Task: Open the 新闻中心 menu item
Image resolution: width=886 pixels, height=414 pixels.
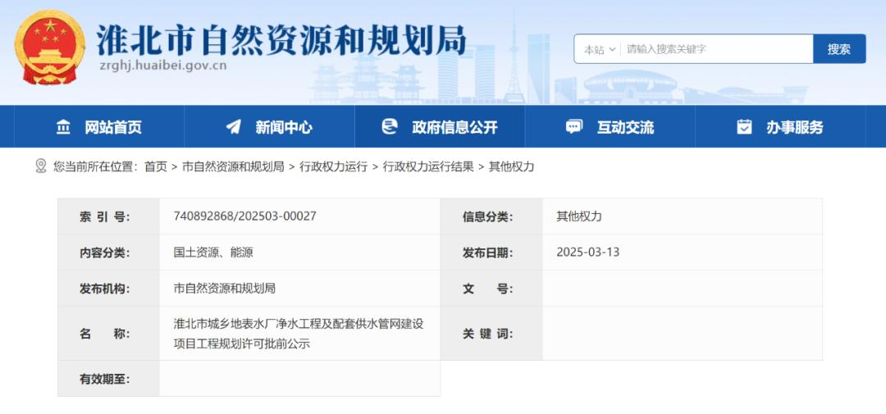Action: (270, 127)
